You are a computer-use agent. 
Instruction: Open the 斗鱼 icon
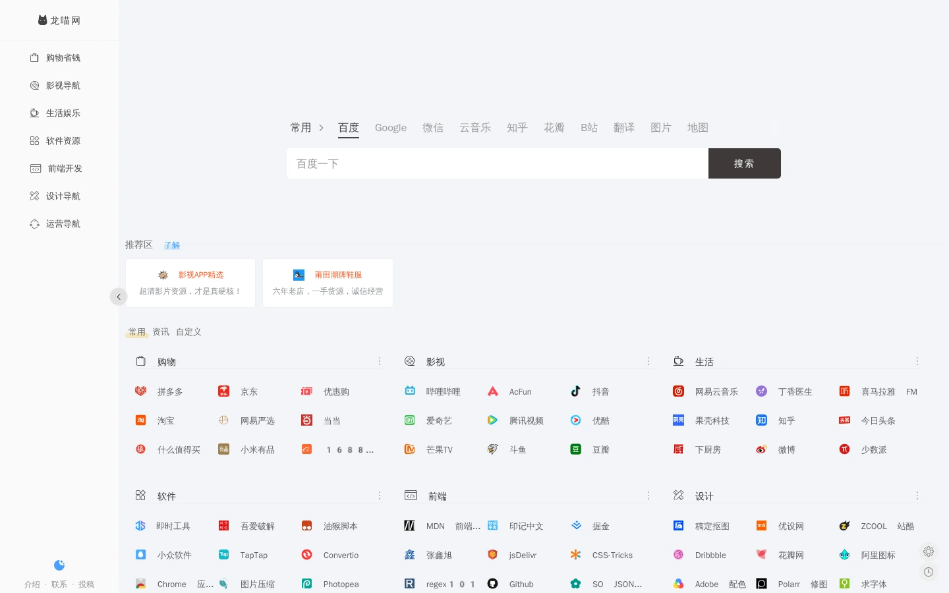[492, 449]
